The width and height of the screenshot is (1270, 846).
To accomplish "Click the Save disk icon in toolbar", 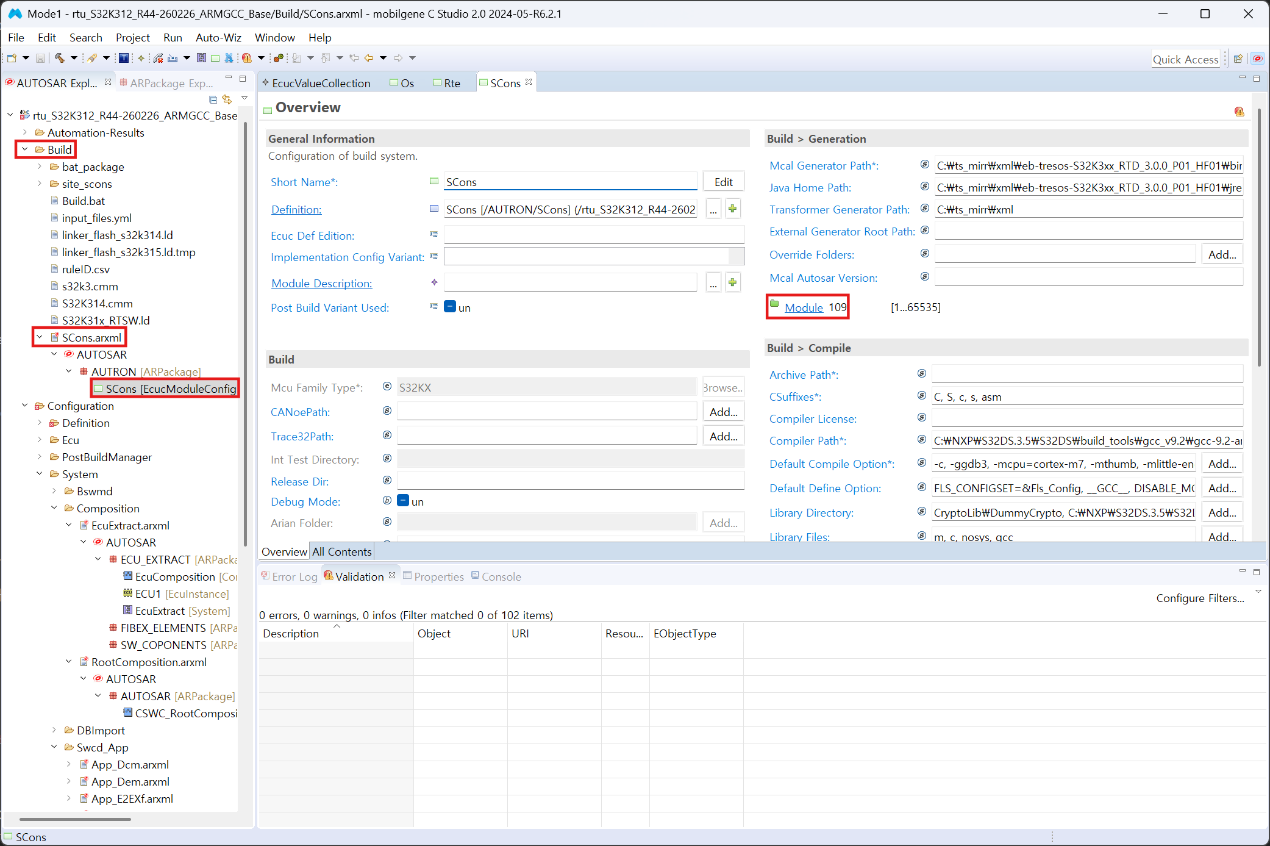I will click(40, 58).
